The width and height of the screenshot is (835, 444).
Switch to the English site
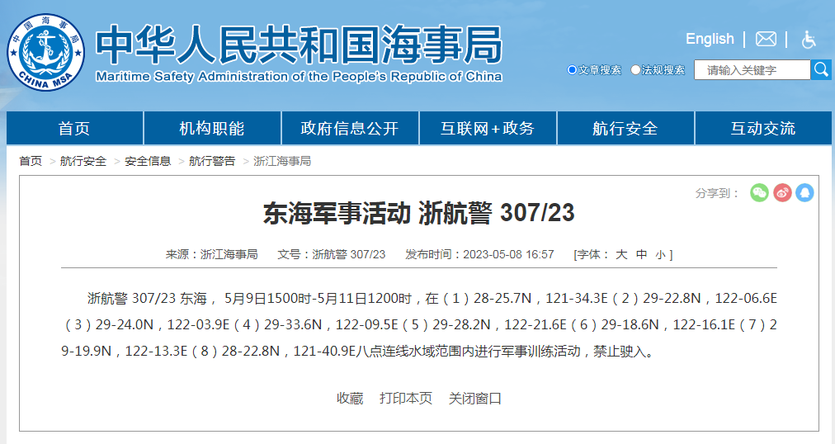tap(710, 39)
